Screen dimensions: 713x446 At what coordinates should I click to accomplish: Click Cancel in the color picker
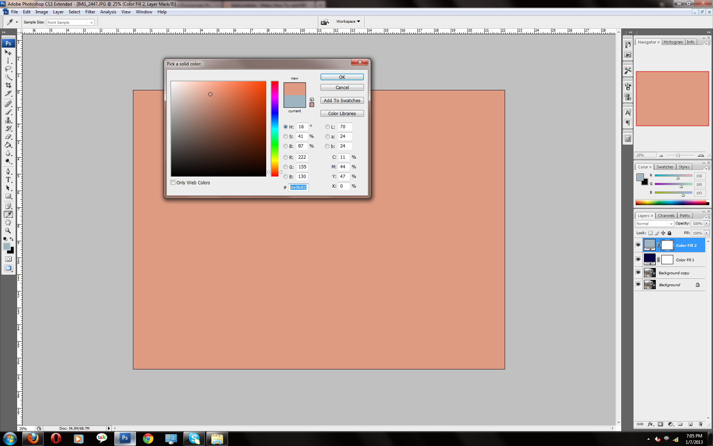342,87
